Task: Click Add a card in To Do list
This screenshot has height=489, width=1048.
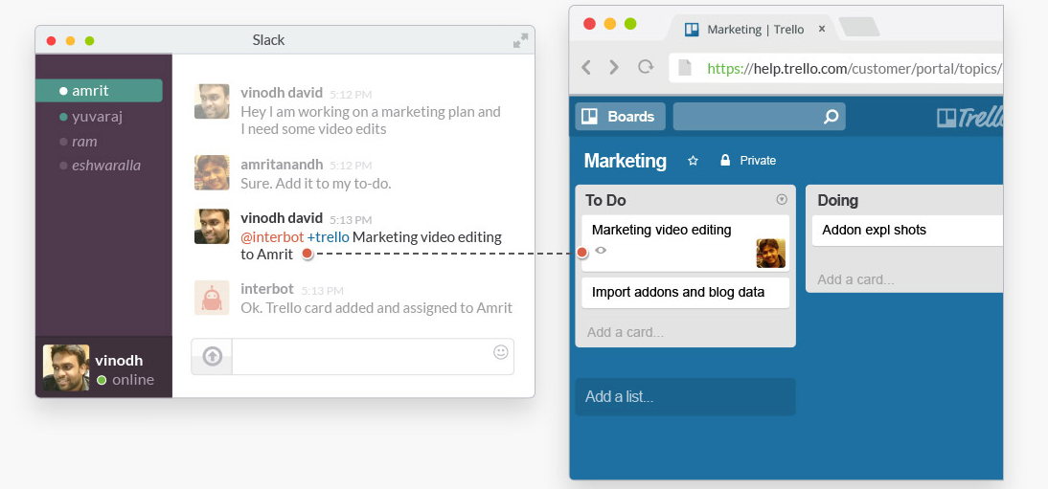Action: tap(625, 332)
